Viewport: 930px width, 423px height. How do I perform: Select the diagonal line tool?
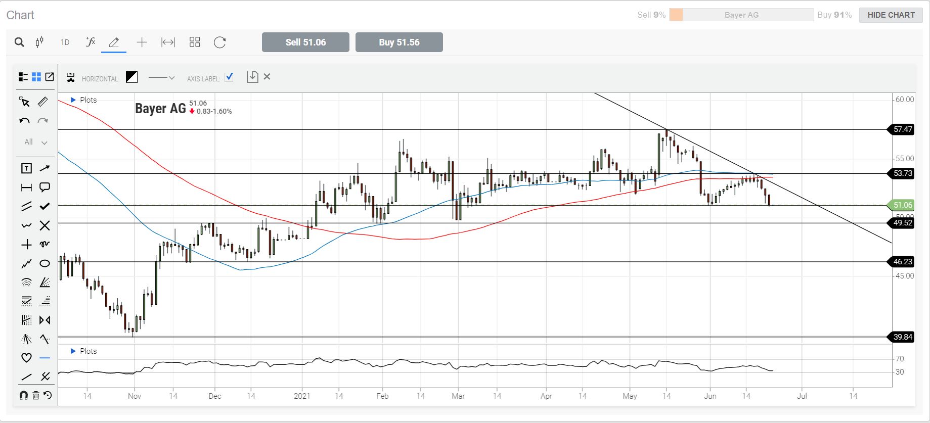(26, 377)
